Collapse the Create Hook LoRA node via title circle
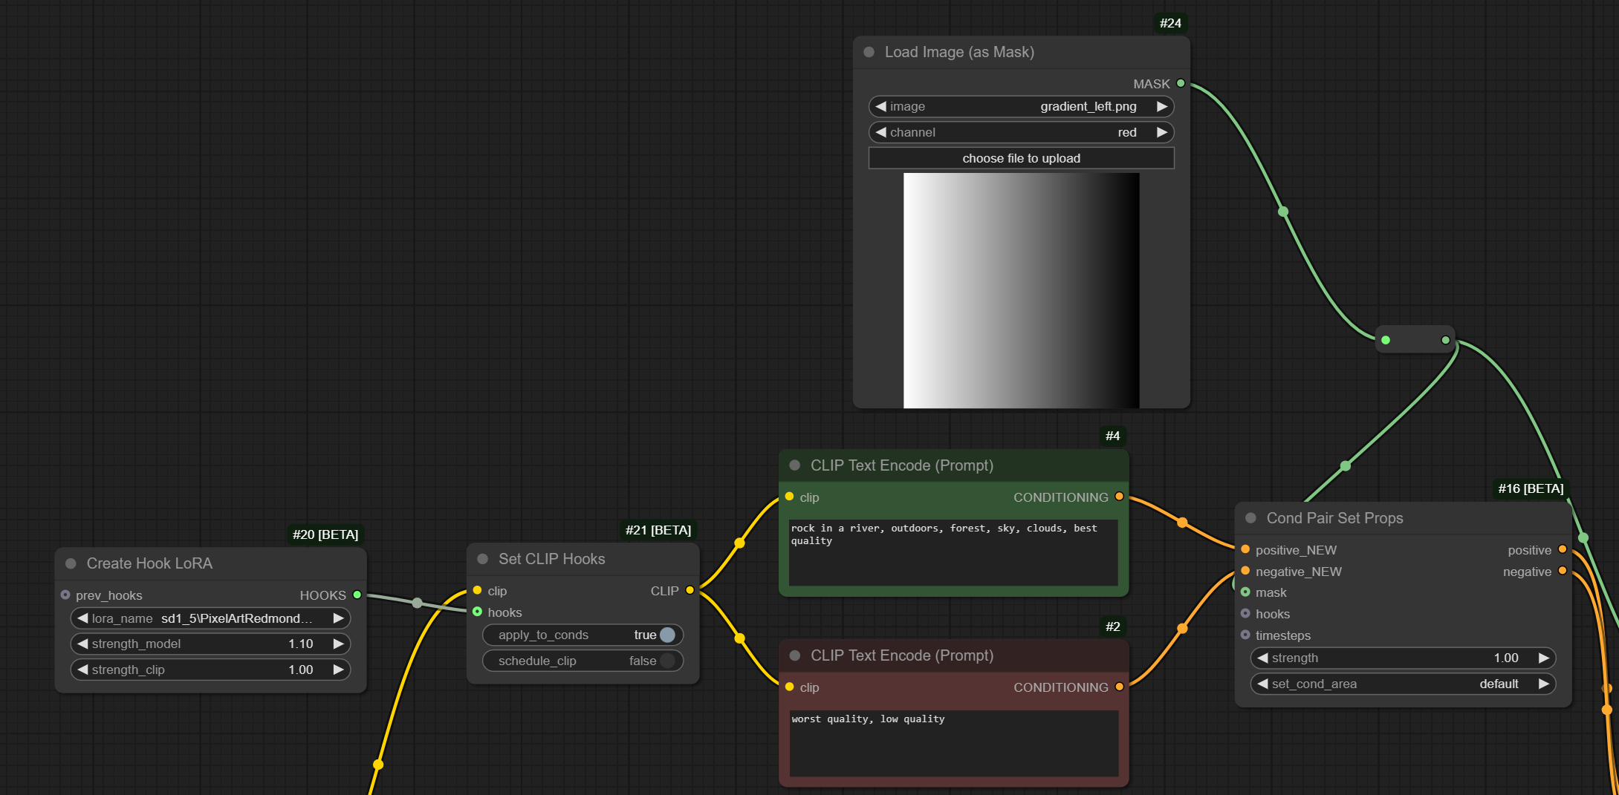Screen dimensions: 1619x795 point(71,563)
